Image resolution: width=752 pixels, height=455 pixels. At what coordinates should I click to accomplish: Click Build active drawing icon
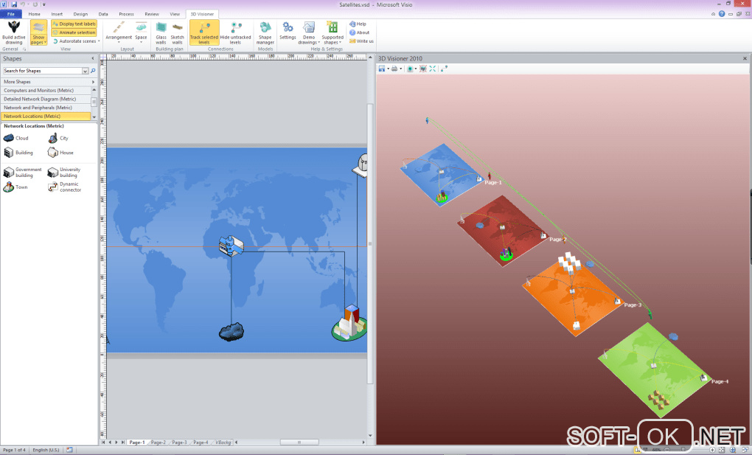pyautogui.click(x=14, y=32)
